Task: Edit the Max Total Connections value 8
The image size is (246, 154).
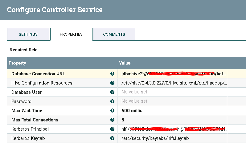Action: tap(172, 120)
